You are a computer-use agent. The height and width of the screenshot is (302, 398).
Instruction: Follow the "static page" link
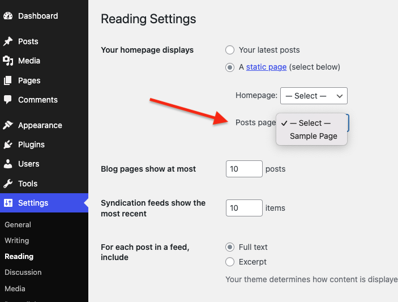coord(266,67)
